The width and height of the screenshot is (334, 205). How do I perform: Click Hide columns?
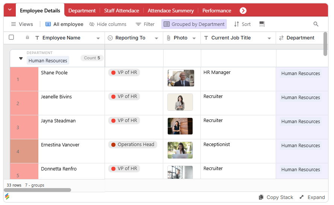tap(108, 24)
